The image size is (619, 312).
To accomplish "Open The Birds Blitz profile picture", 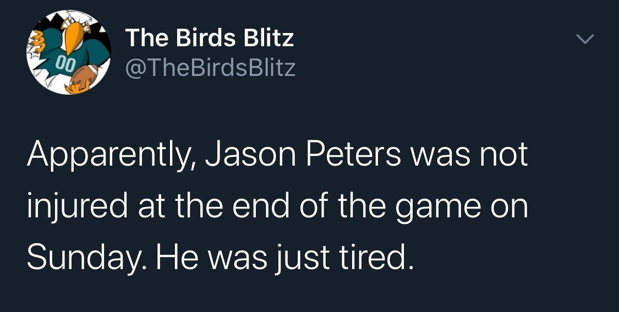I will tap(69, 53).
